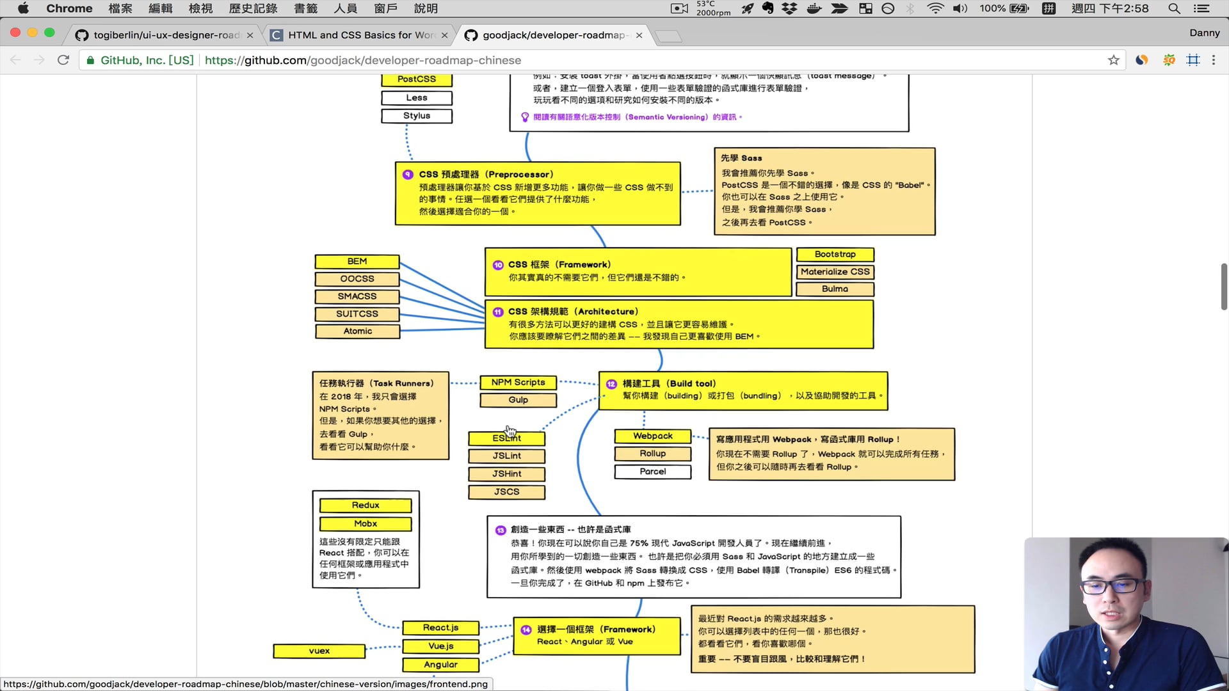Open Chrome's three-dot menu
1229x691 pixels.
pyautogui.click(x=1214, y=60)
